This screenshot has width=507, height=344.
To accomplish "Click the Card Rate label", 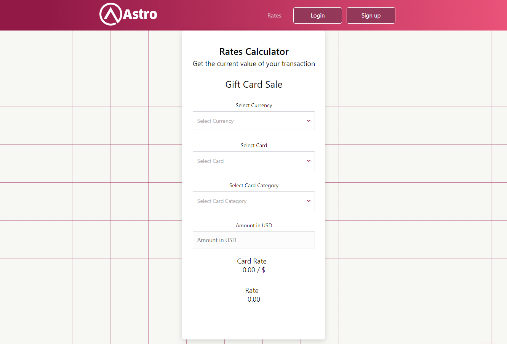I will coord(252,261).
